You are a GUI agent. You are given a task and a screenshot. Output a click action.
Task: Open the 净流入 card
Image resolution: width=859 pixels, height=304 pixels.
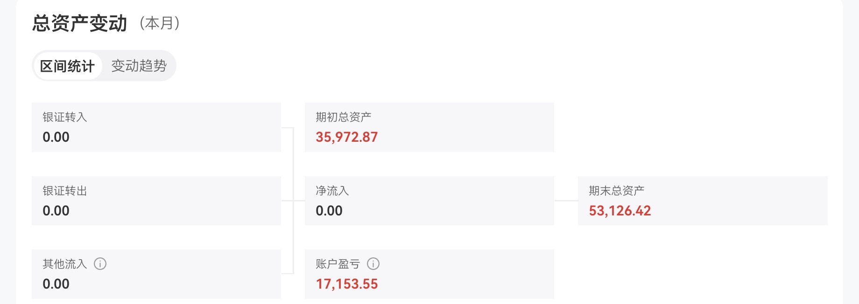tap(429, 201)
